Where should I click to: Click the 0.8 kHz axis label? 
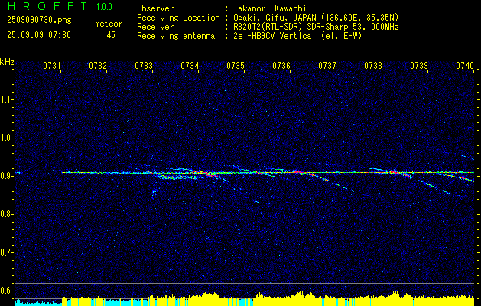click(6, 214)
